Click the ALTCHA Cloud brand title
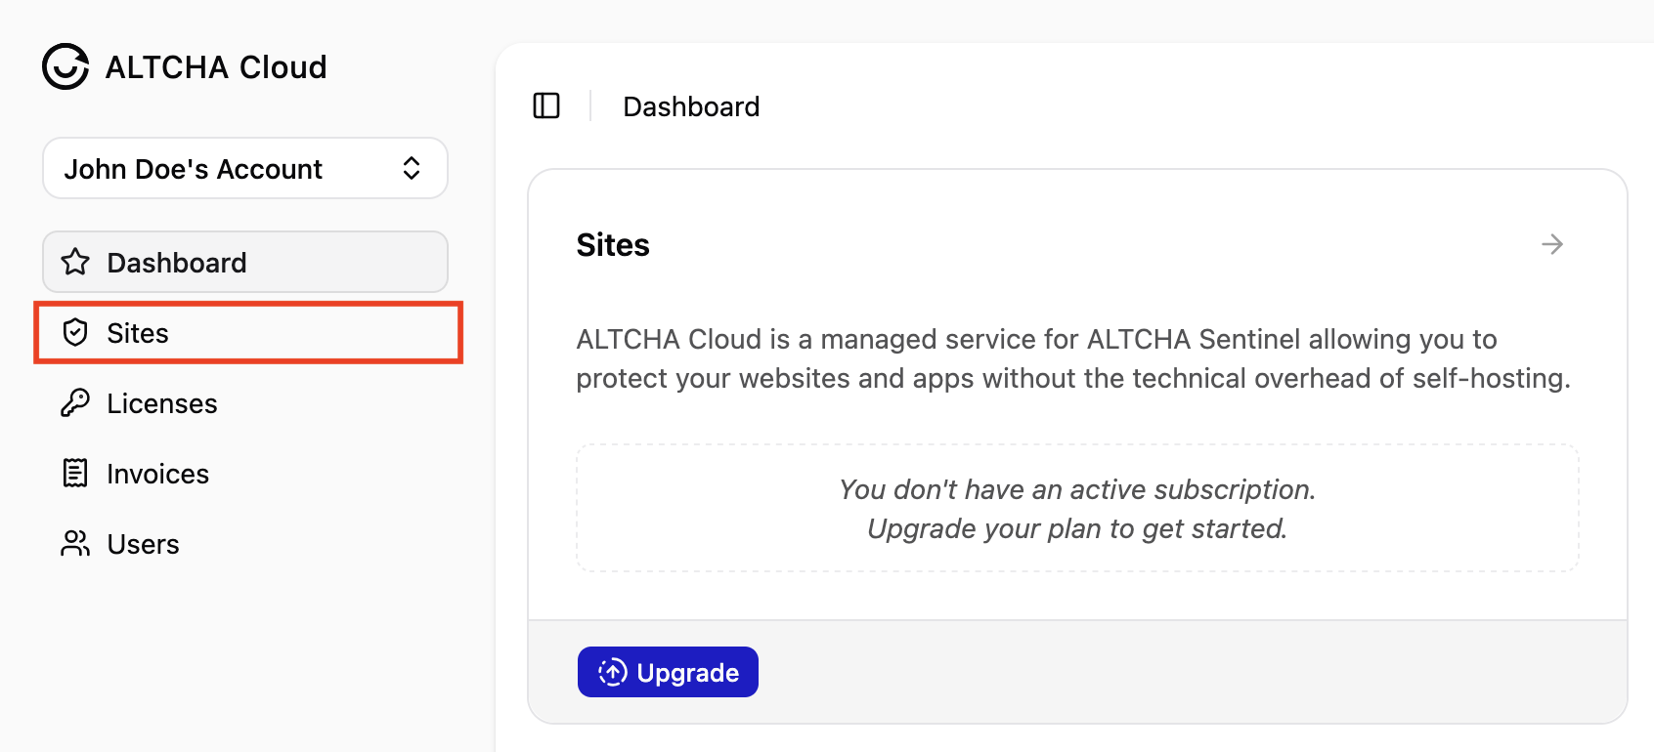 click(216, 67)
